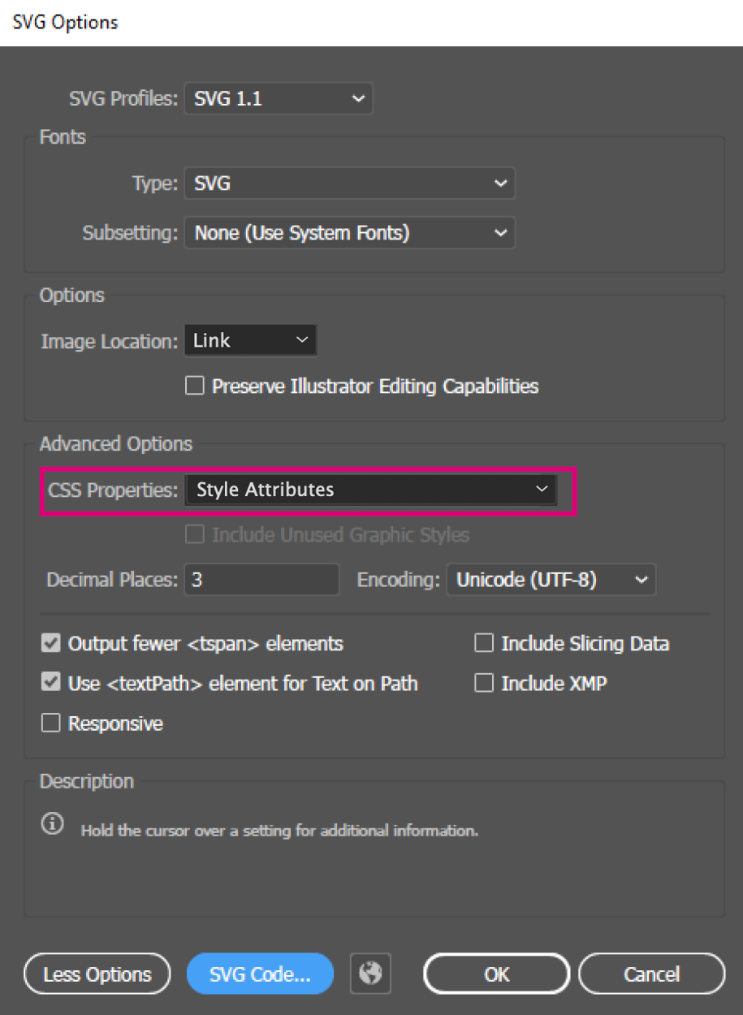Image resolution: width=743 pixels, height=1015 pixels.
Task: Toggle the Include XMP checkbox
Action: [484, 684]
